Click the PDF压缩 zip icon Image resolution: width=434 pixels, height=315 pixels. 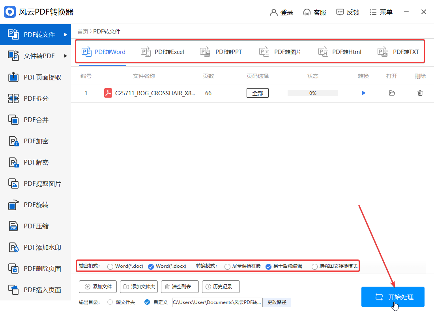(13, 226)
